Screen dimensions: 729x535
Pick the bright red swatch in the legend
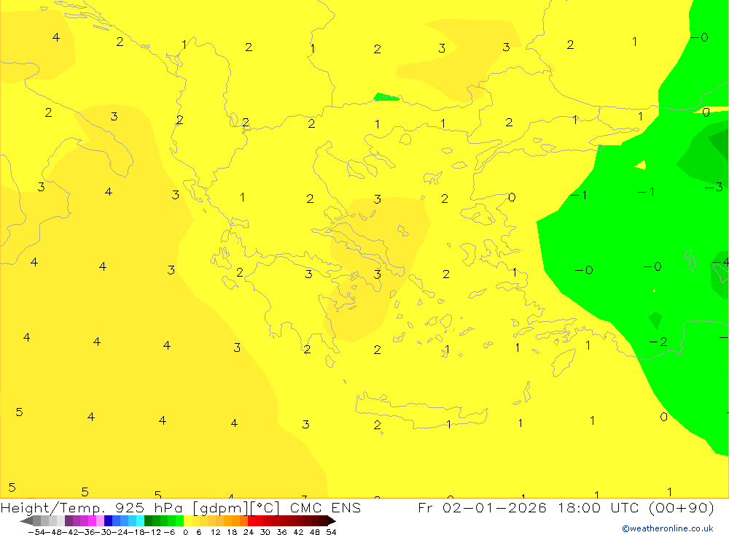[252, 520]
